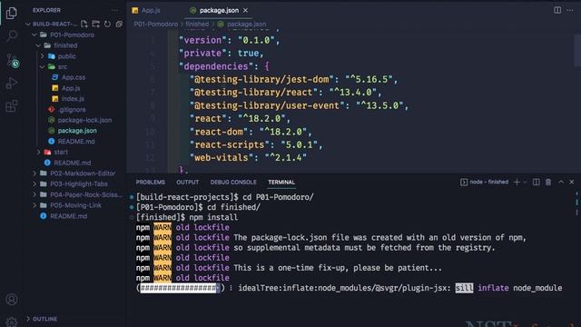Viewport: 581px width, 327px height.
Task: Click finished in the breadcrumb path
Action: [197, 25]
